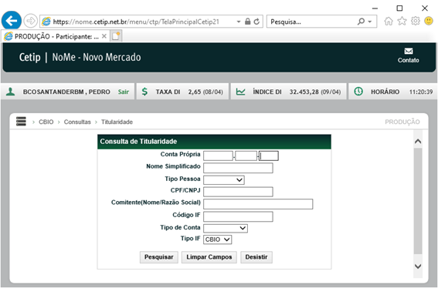Click the Código IF input field
The height and width of the screenshot is (288, 438).
pos(238,216)
